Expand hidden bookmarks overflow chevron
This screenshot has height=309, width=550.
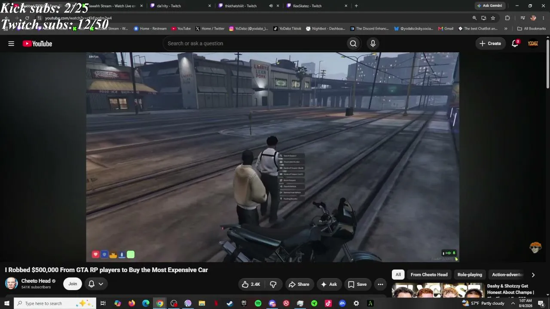(506, 29)
